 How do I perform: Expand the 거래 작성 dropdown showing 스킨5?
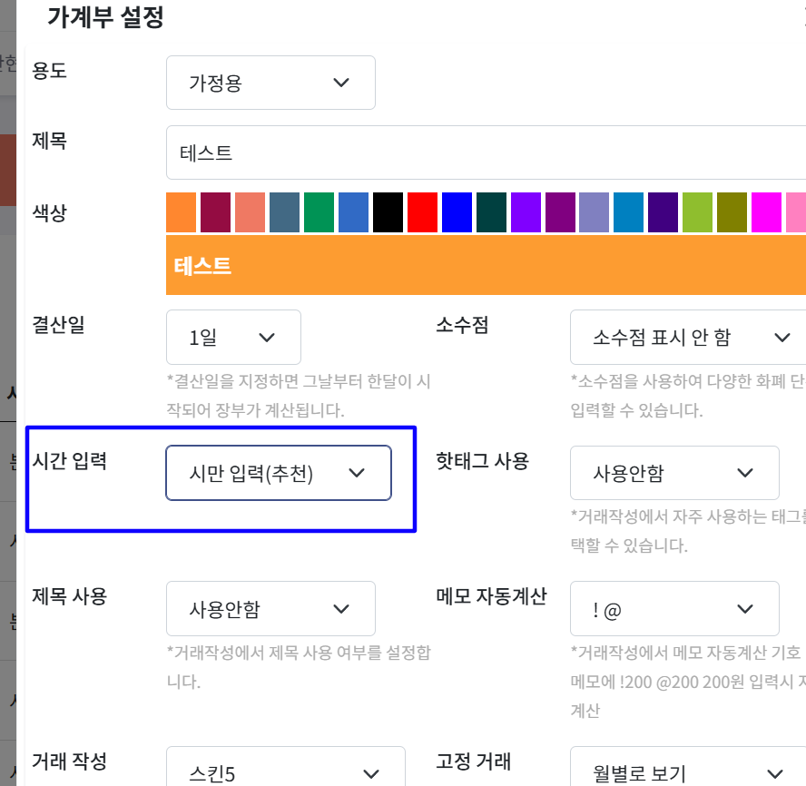(x=285, y=772)
